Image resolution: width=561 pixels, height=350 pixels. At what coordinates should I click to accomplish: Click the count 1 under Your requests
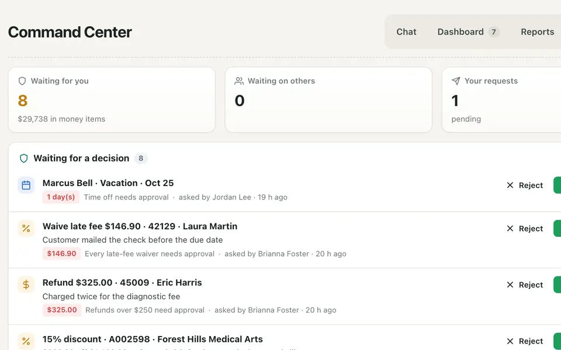(x=455, y=100)
